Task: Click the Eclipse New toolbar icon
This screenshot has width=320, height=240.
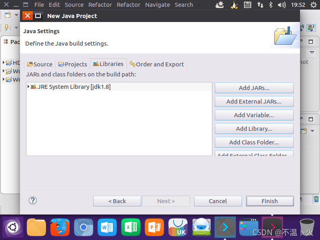Action: coord(8,15)
